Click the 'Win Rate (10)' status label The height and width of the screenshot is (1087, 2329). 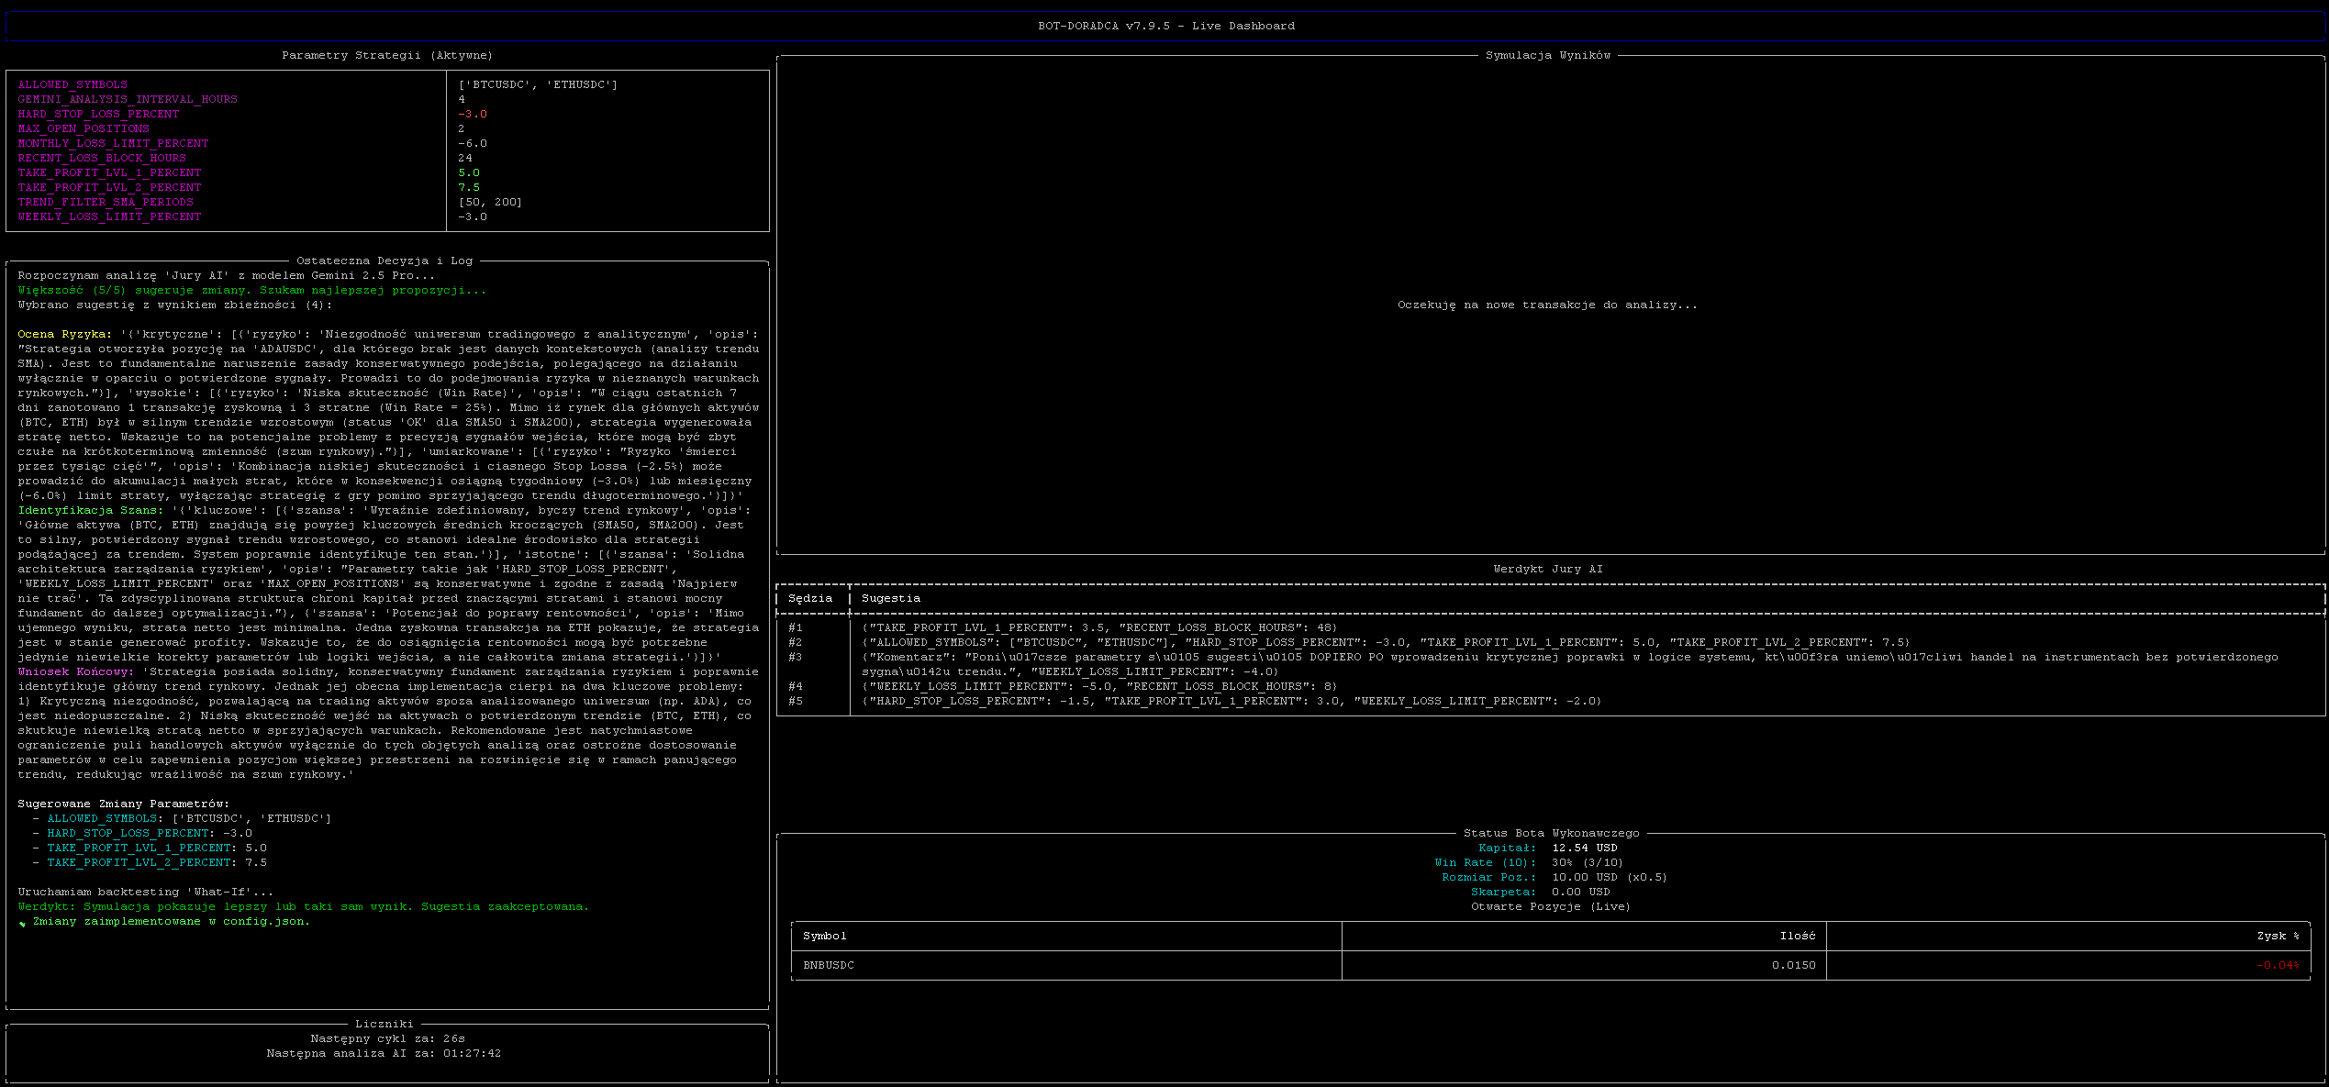tap(1485, 862)
